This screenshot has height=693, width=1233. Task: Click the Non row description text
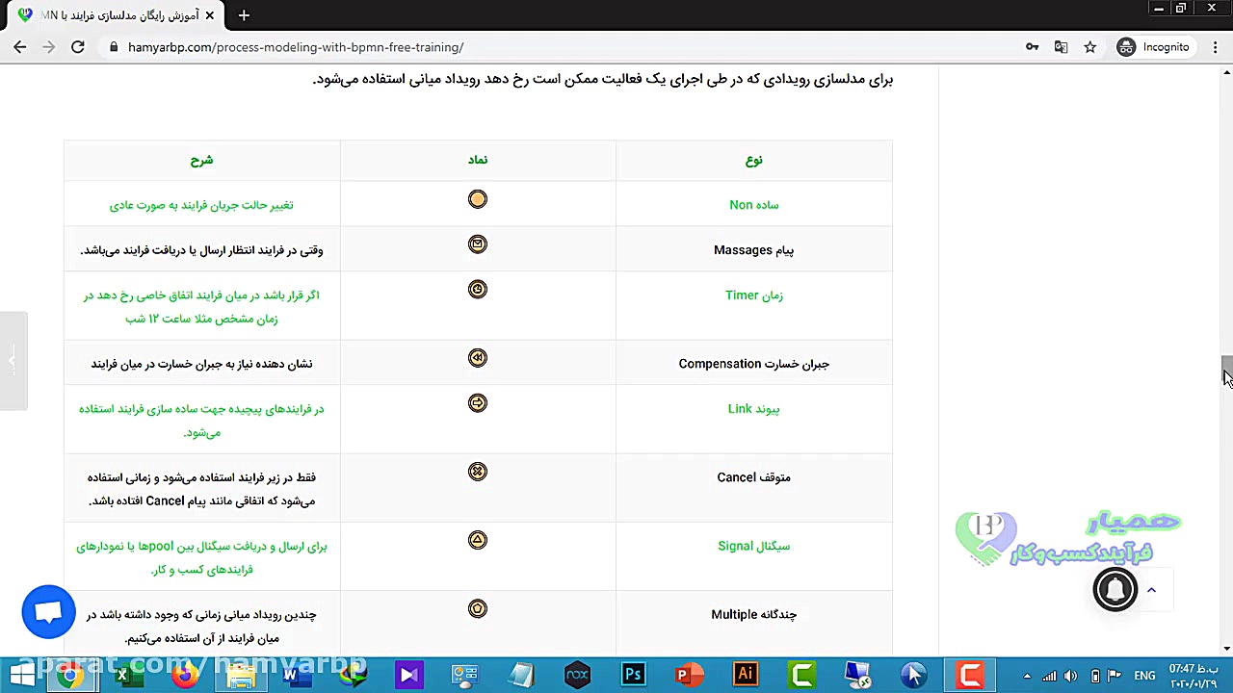(x=201, y=205)
